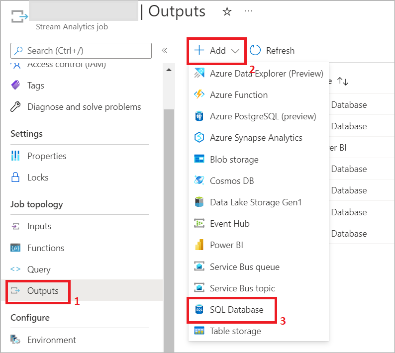Click the Azure Synapse Analytics icon
Viewport: 395px width, 353px height.
pyautogui.click(x=199, y=138)
